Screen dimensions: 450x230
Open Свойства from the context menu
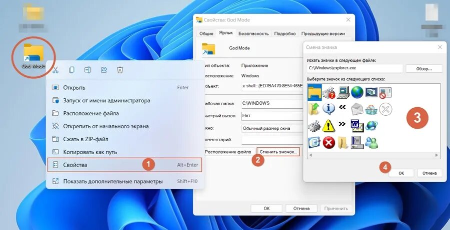[x=125, y=165]
